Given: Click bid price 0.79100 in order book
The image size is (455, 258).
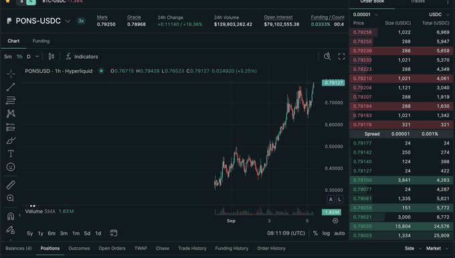Looking at the screenshot, I should [x=363, y=180].
